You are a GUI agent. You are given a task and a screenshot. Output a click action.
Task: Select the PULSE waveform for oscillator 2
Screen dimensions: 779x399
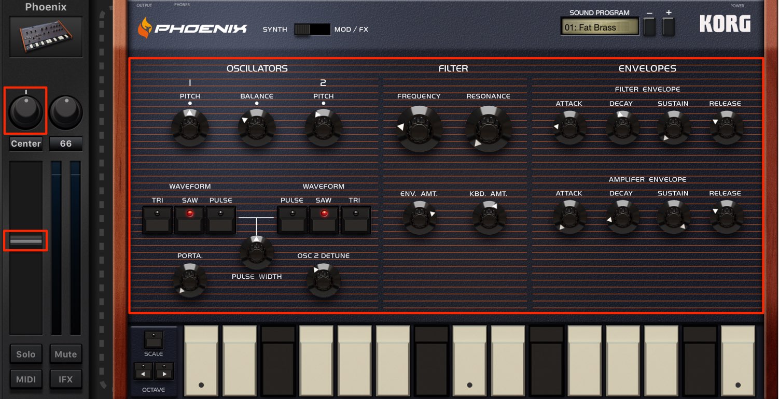point(292,220)
